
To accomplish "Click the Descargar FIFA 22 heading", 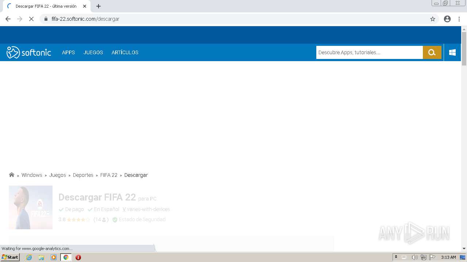I will point(97,197).
